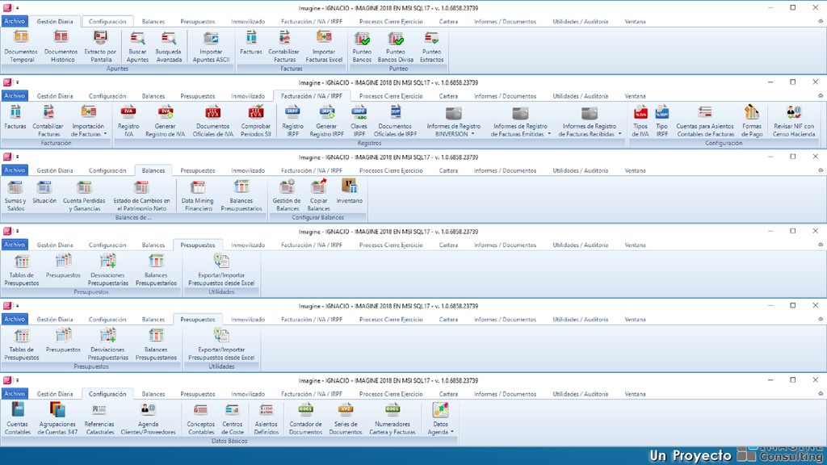Collapse the ribbon showing Cuentas Contables
Viewport: 827px width, 465px height.
click(x=821, y=393)
